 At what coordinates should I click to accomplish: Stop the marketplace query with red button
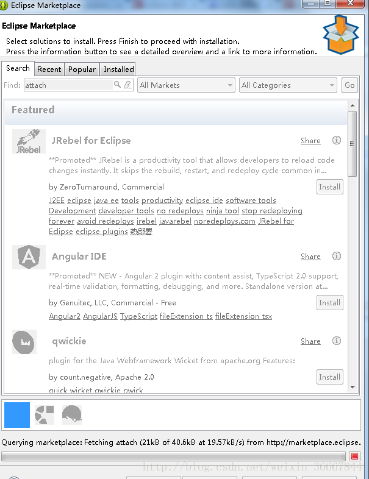tap(354, 456)
